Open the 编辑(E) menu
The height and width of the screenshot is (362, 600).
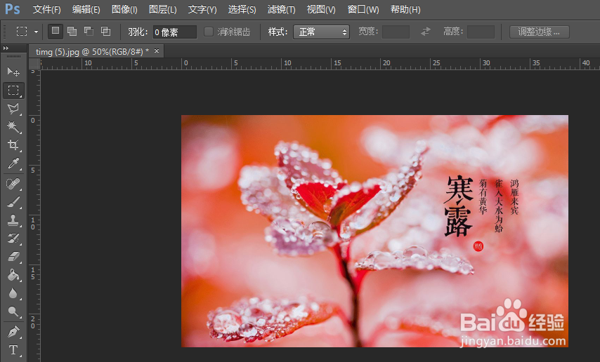[86, 9]
